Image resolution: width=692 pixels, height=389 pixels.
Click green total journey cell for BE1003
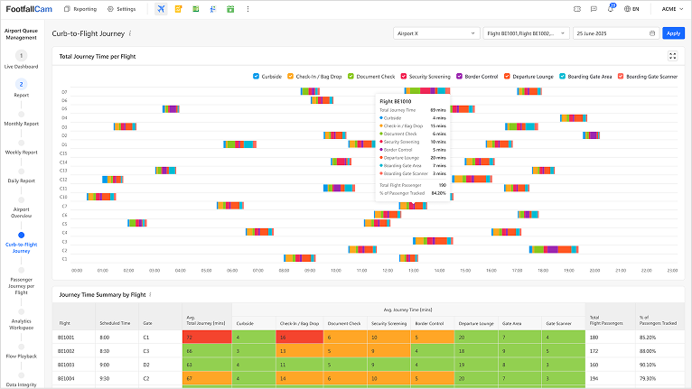tap(207, 365)
